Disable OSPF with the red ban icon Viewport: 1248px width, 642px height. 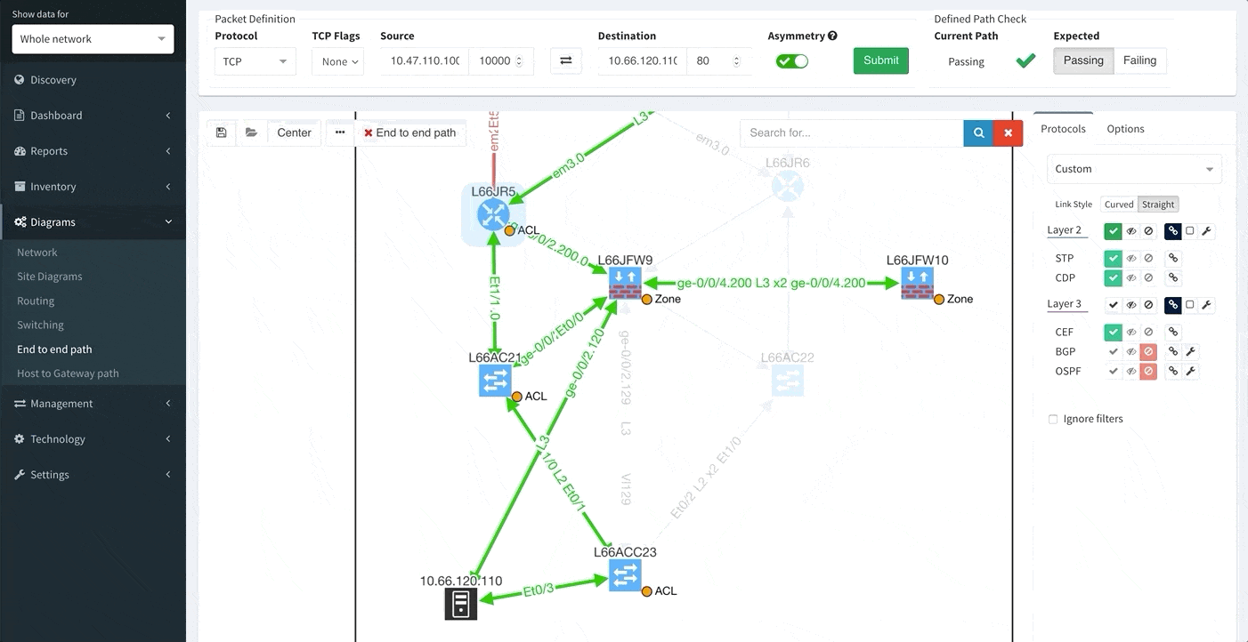1148,371
